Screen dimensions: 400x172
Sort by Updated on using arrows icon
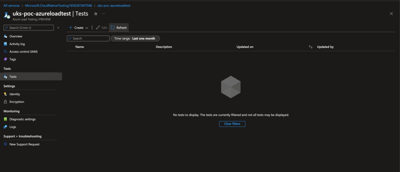(310, 47)
